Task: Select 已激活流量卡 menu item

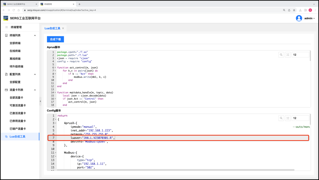Action: [x=18, y=113]
